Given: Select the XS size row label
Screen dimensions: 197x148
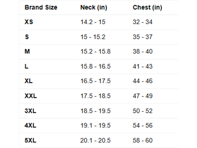Looking at the screenshot, I should [29, 22].
